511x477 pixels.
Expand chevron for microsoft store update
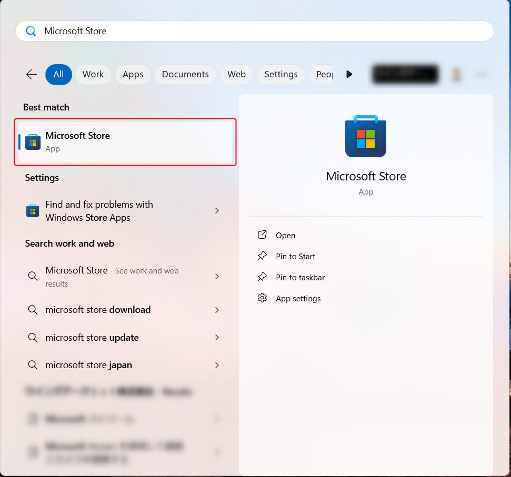217,337
